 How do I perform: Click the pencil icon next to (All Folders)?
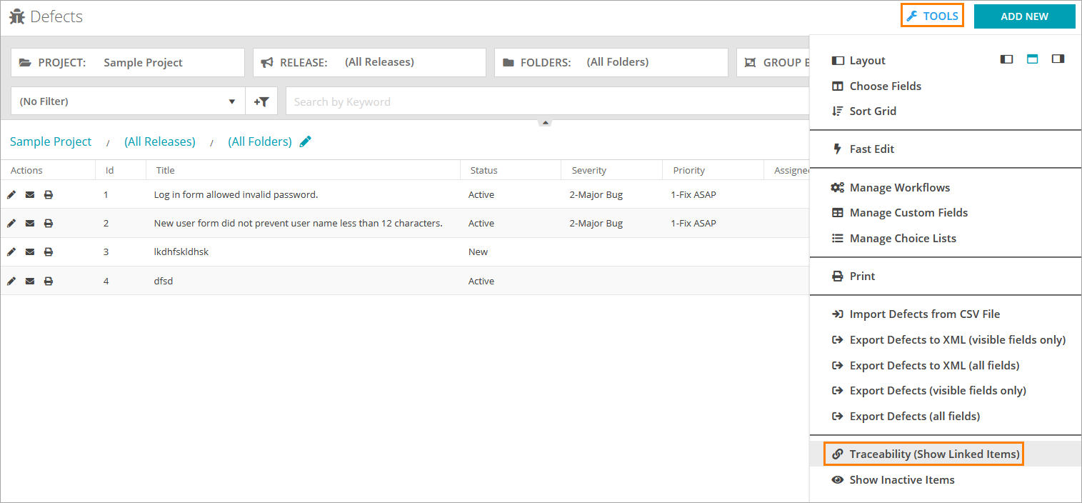pyautogui.click(x=306, y=141)
